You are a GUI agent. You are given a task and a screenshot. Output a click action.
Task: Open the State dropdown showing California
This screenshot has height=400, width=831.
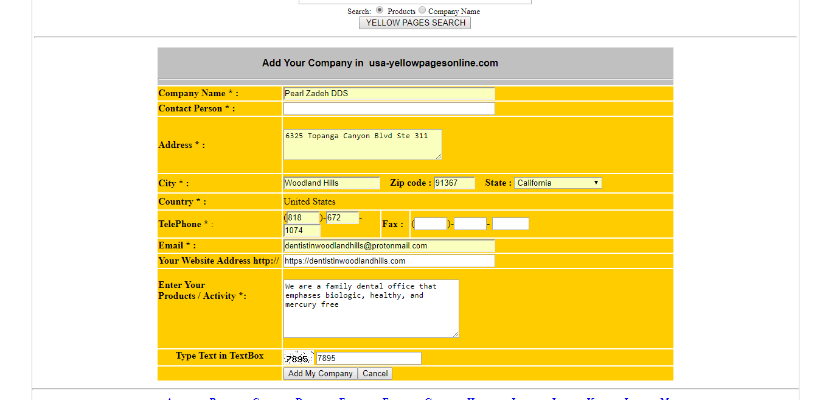[x=558, y=183]
